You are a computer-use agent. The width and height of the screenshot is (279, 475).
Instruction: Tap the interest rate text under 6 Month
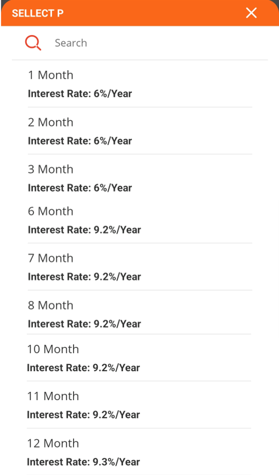click(85, 230)
